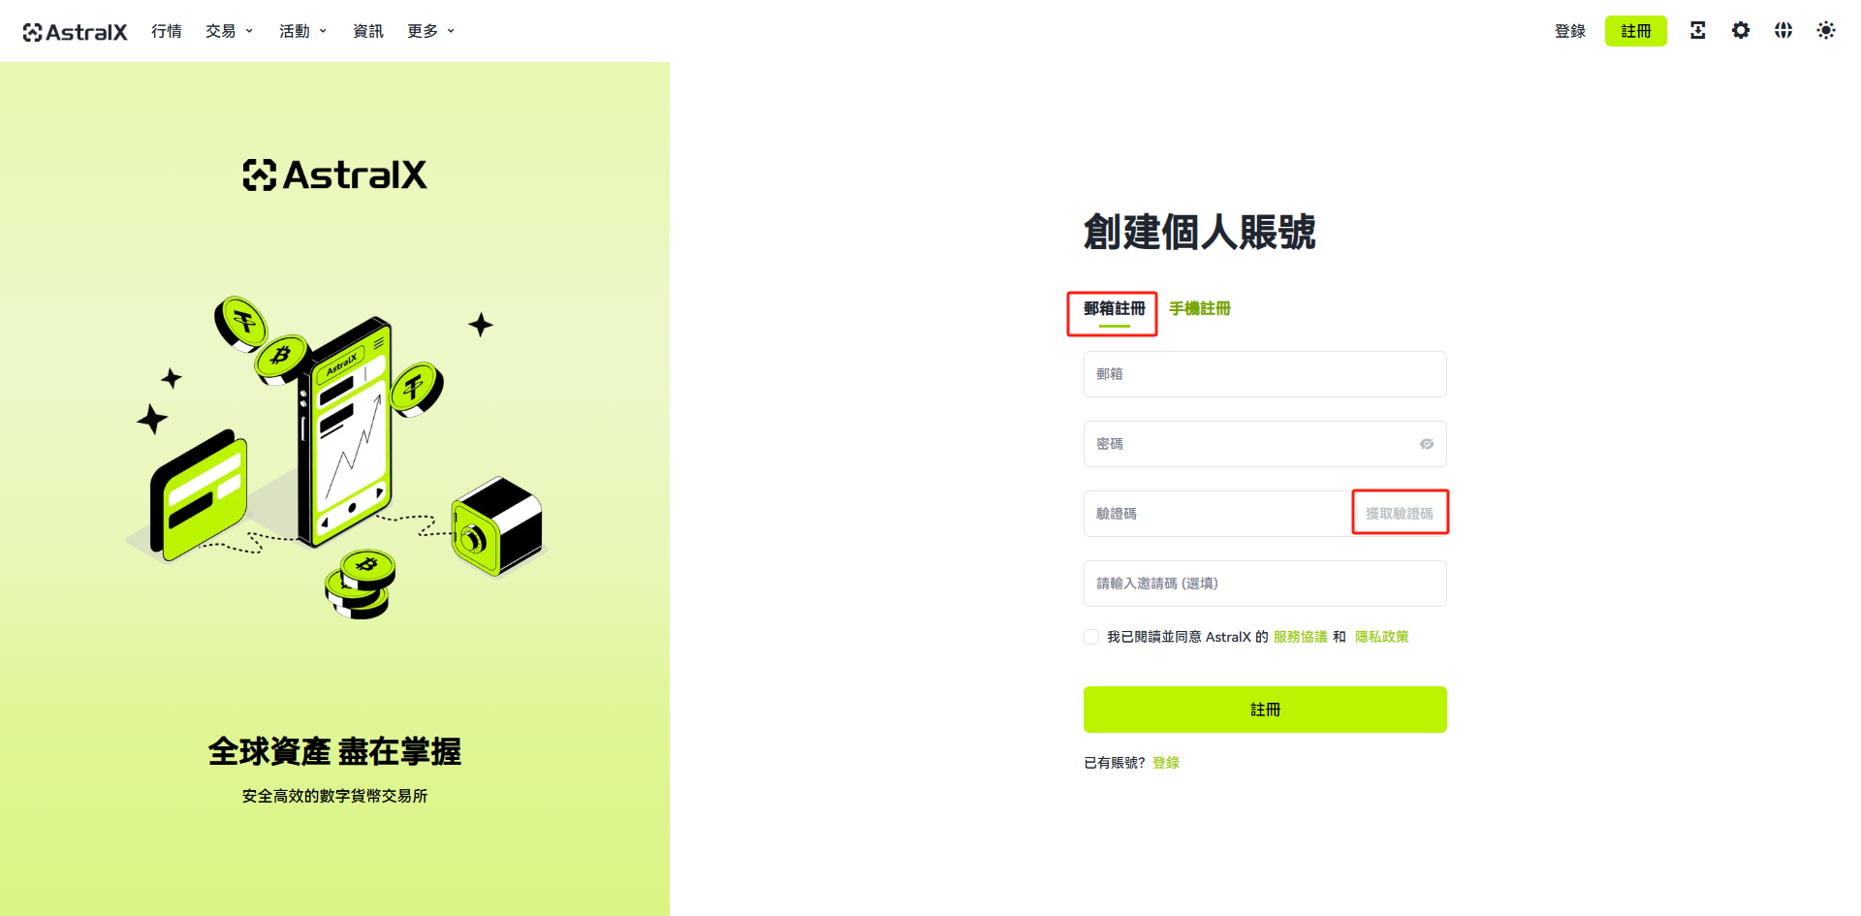Select the 郵箱註冊 tab
Image resolution: width=1861 pixels, height=916 pixels.
pyautogui.click(x=1115, y=308)
